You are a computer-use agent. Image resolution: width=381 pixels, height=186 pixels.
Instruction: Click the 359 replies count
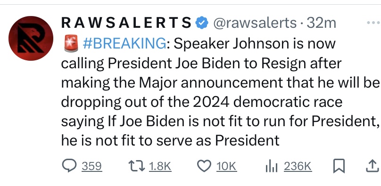[91, 166]
